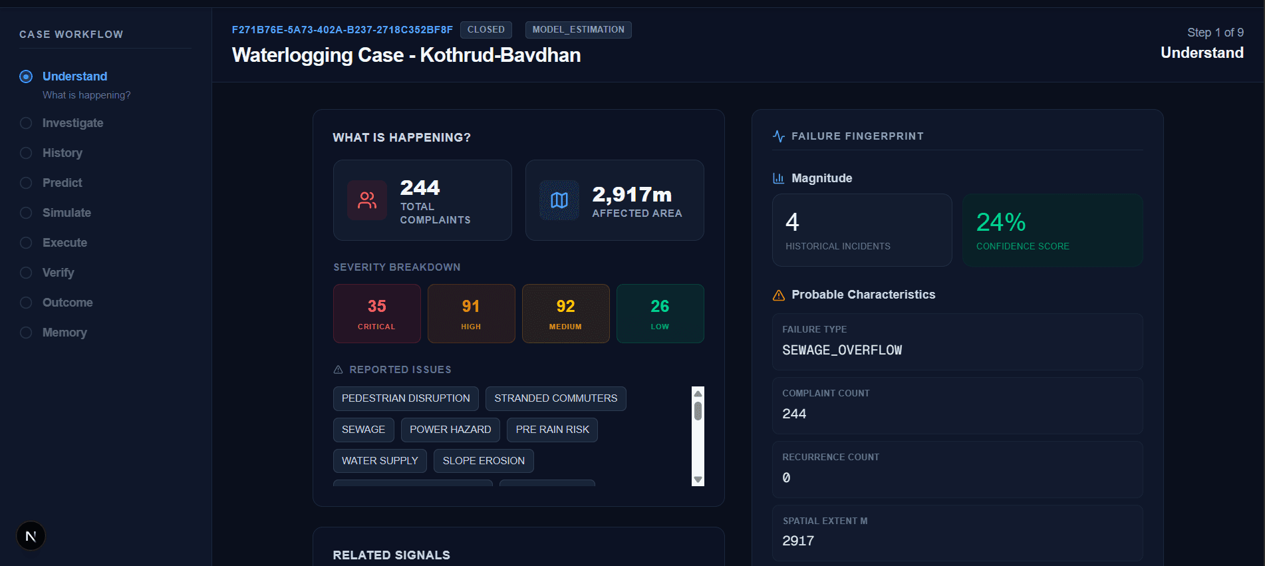Click the Probable Characteristics warning icon
The image size is (1265, 566).
point(779,295)
